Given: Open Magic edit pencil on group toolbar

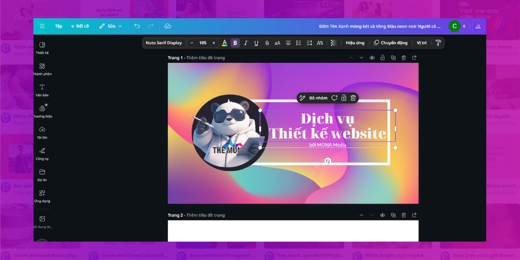Looking at the screenshot, I should [x=302, y=98].
